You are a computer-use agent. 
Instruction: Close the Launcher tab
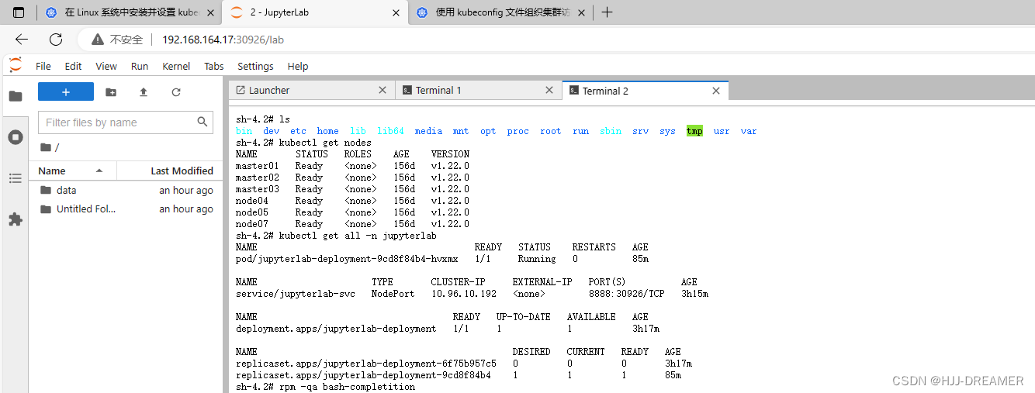click(x=382, y=90)
